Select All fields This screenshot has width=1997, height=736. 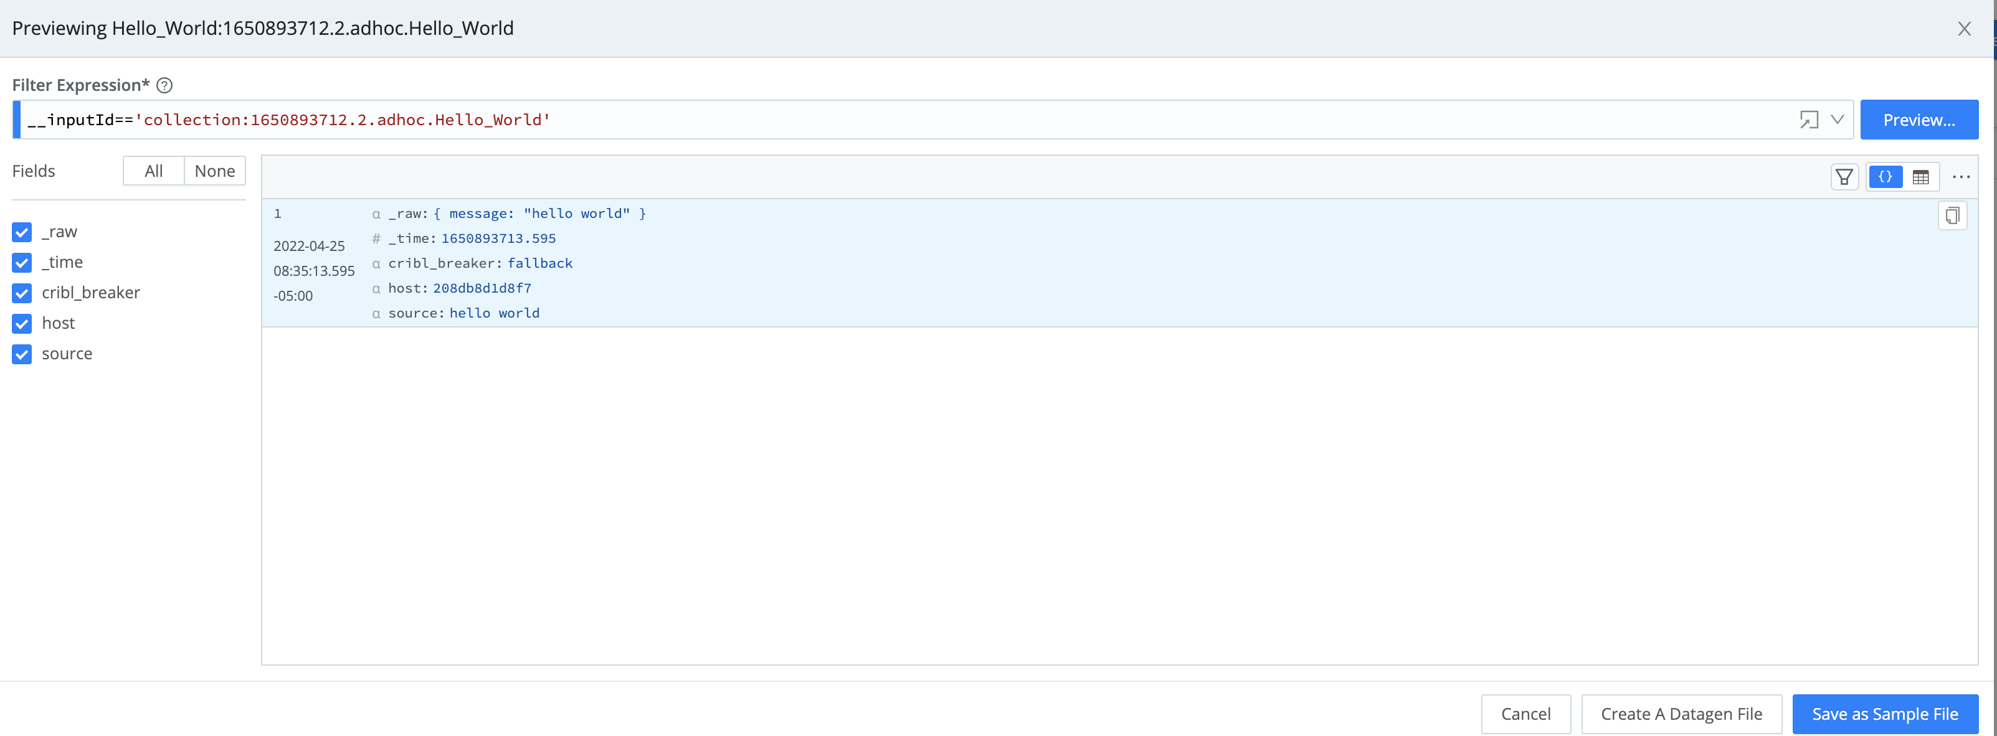pos(153,171)
